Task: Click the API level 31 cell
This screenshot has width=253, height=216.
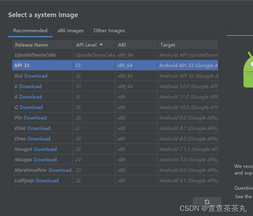Action: [x=94, y=86]
